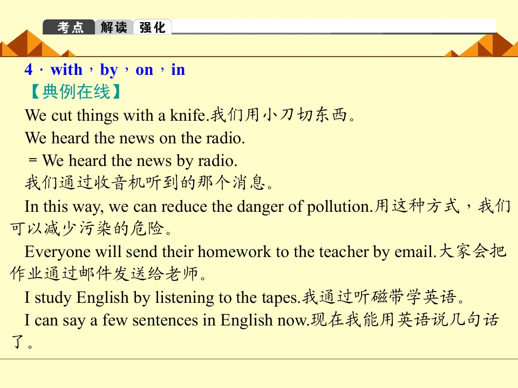The image size is (518, 388).
Task: Click the sentence "I study English by listening"
Action: 162,297
